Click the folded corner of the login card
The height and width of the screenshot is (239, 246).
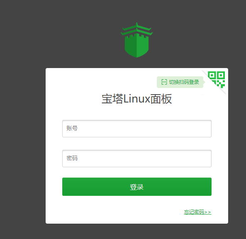pos(214,82)
